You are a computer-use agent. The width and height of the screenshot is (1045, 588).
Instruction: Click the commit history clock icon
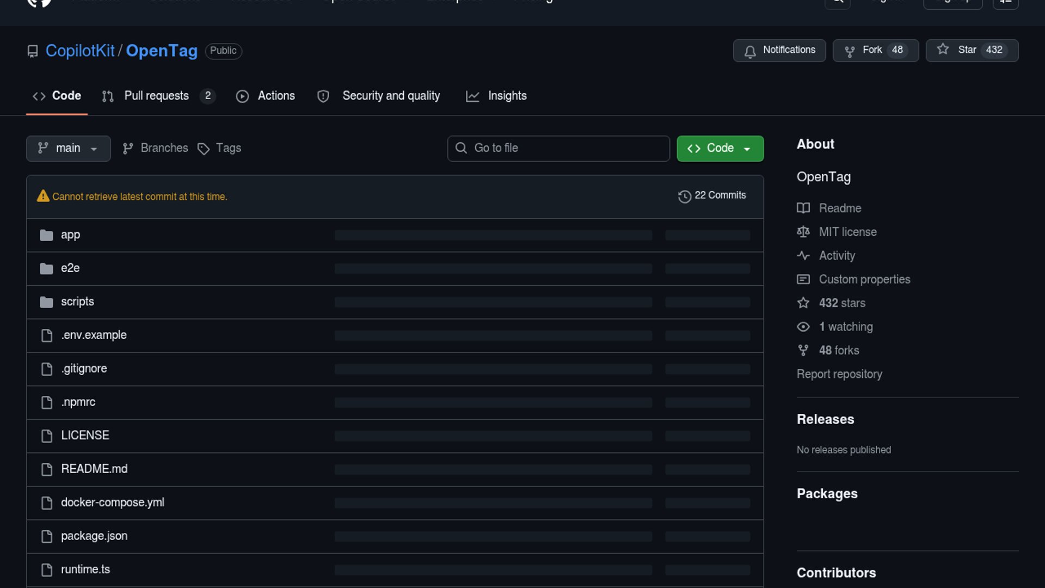pyautogui.click(x=684, y=196)
